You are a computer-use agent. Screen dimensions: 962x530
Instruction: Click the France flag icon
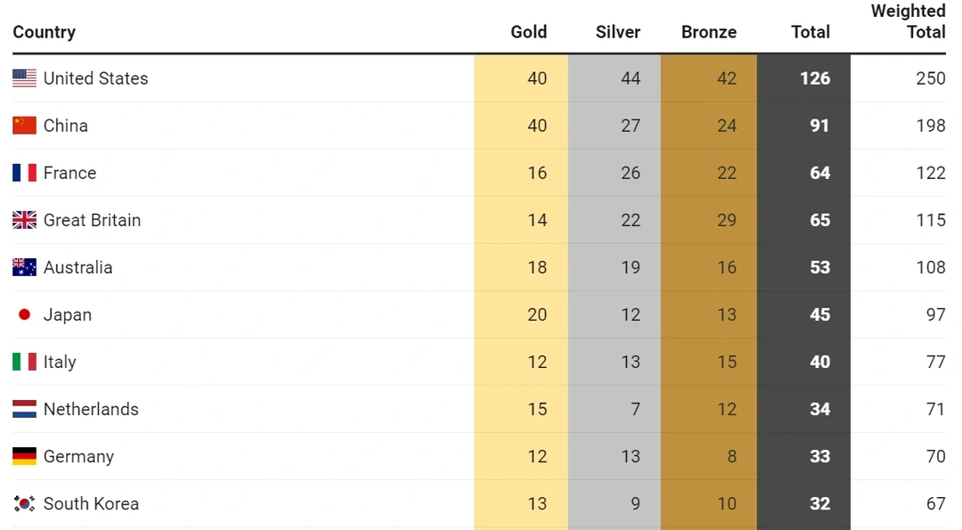point(24,173)
